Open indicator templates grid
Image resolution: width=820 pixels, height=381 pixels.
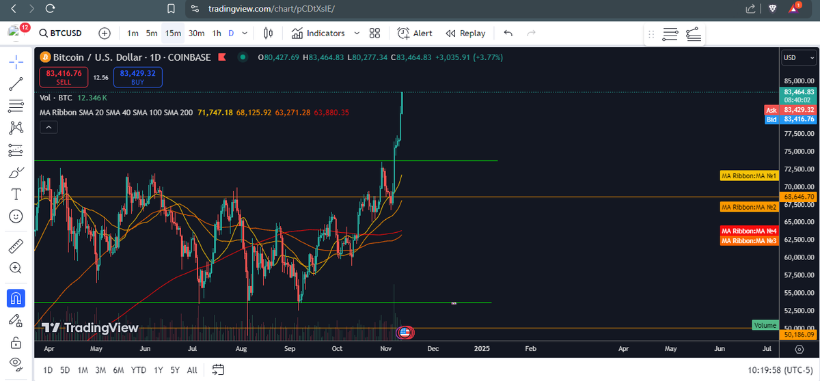374,33
